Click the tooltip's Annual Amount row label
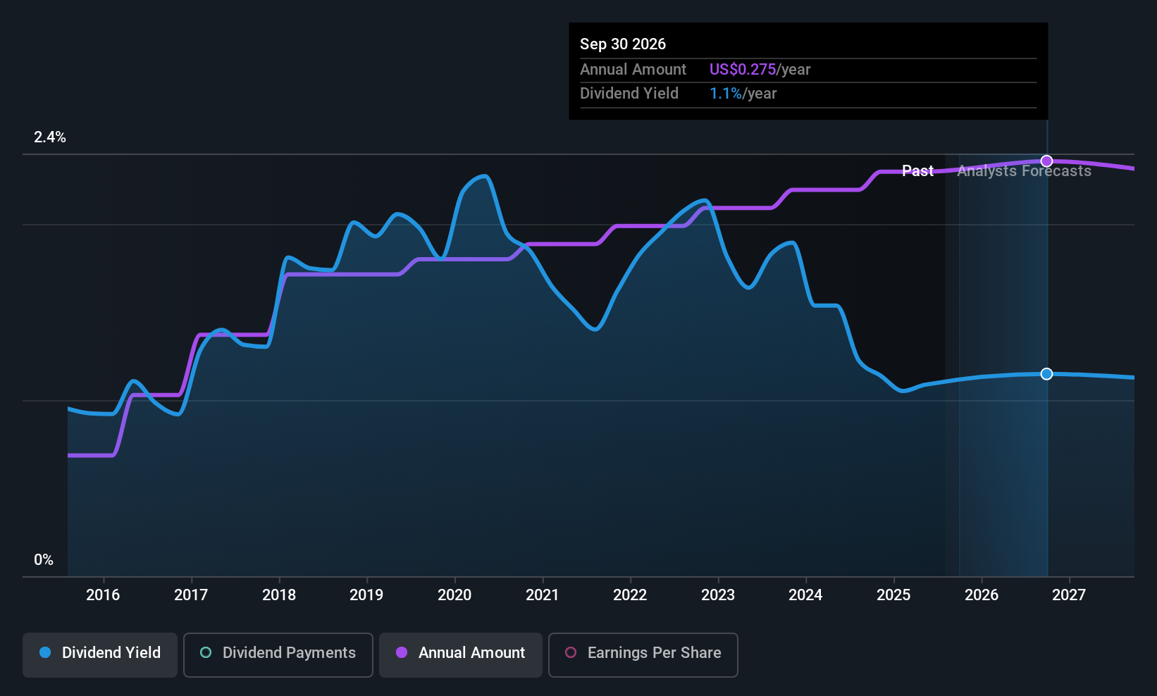The width and height of the screenshot is (1157, 696). point(633,70)
